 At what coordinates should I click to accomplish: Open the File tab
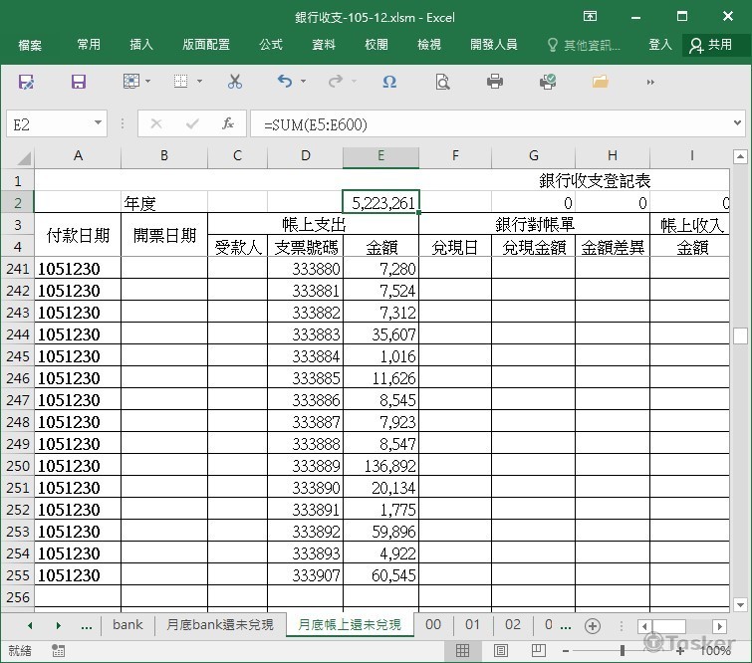pyautogui.click(x=30, y=45)
